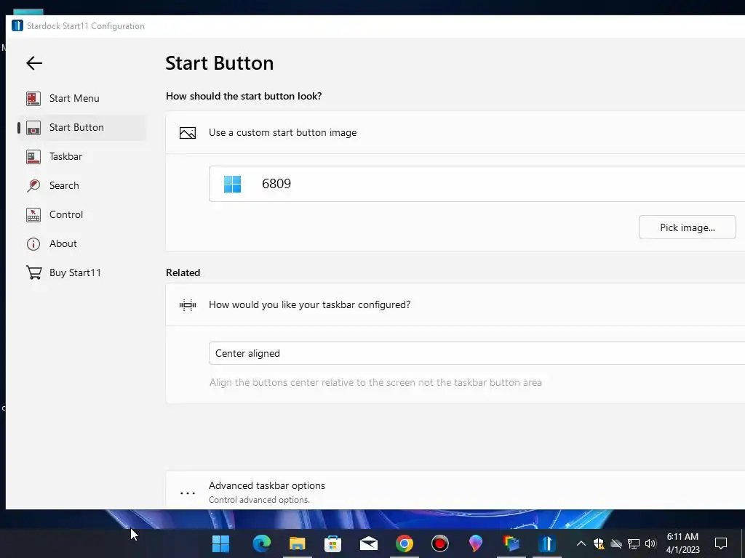
Task: Click the Windows logo image thumbnail
Action: [x=232, y=184]
